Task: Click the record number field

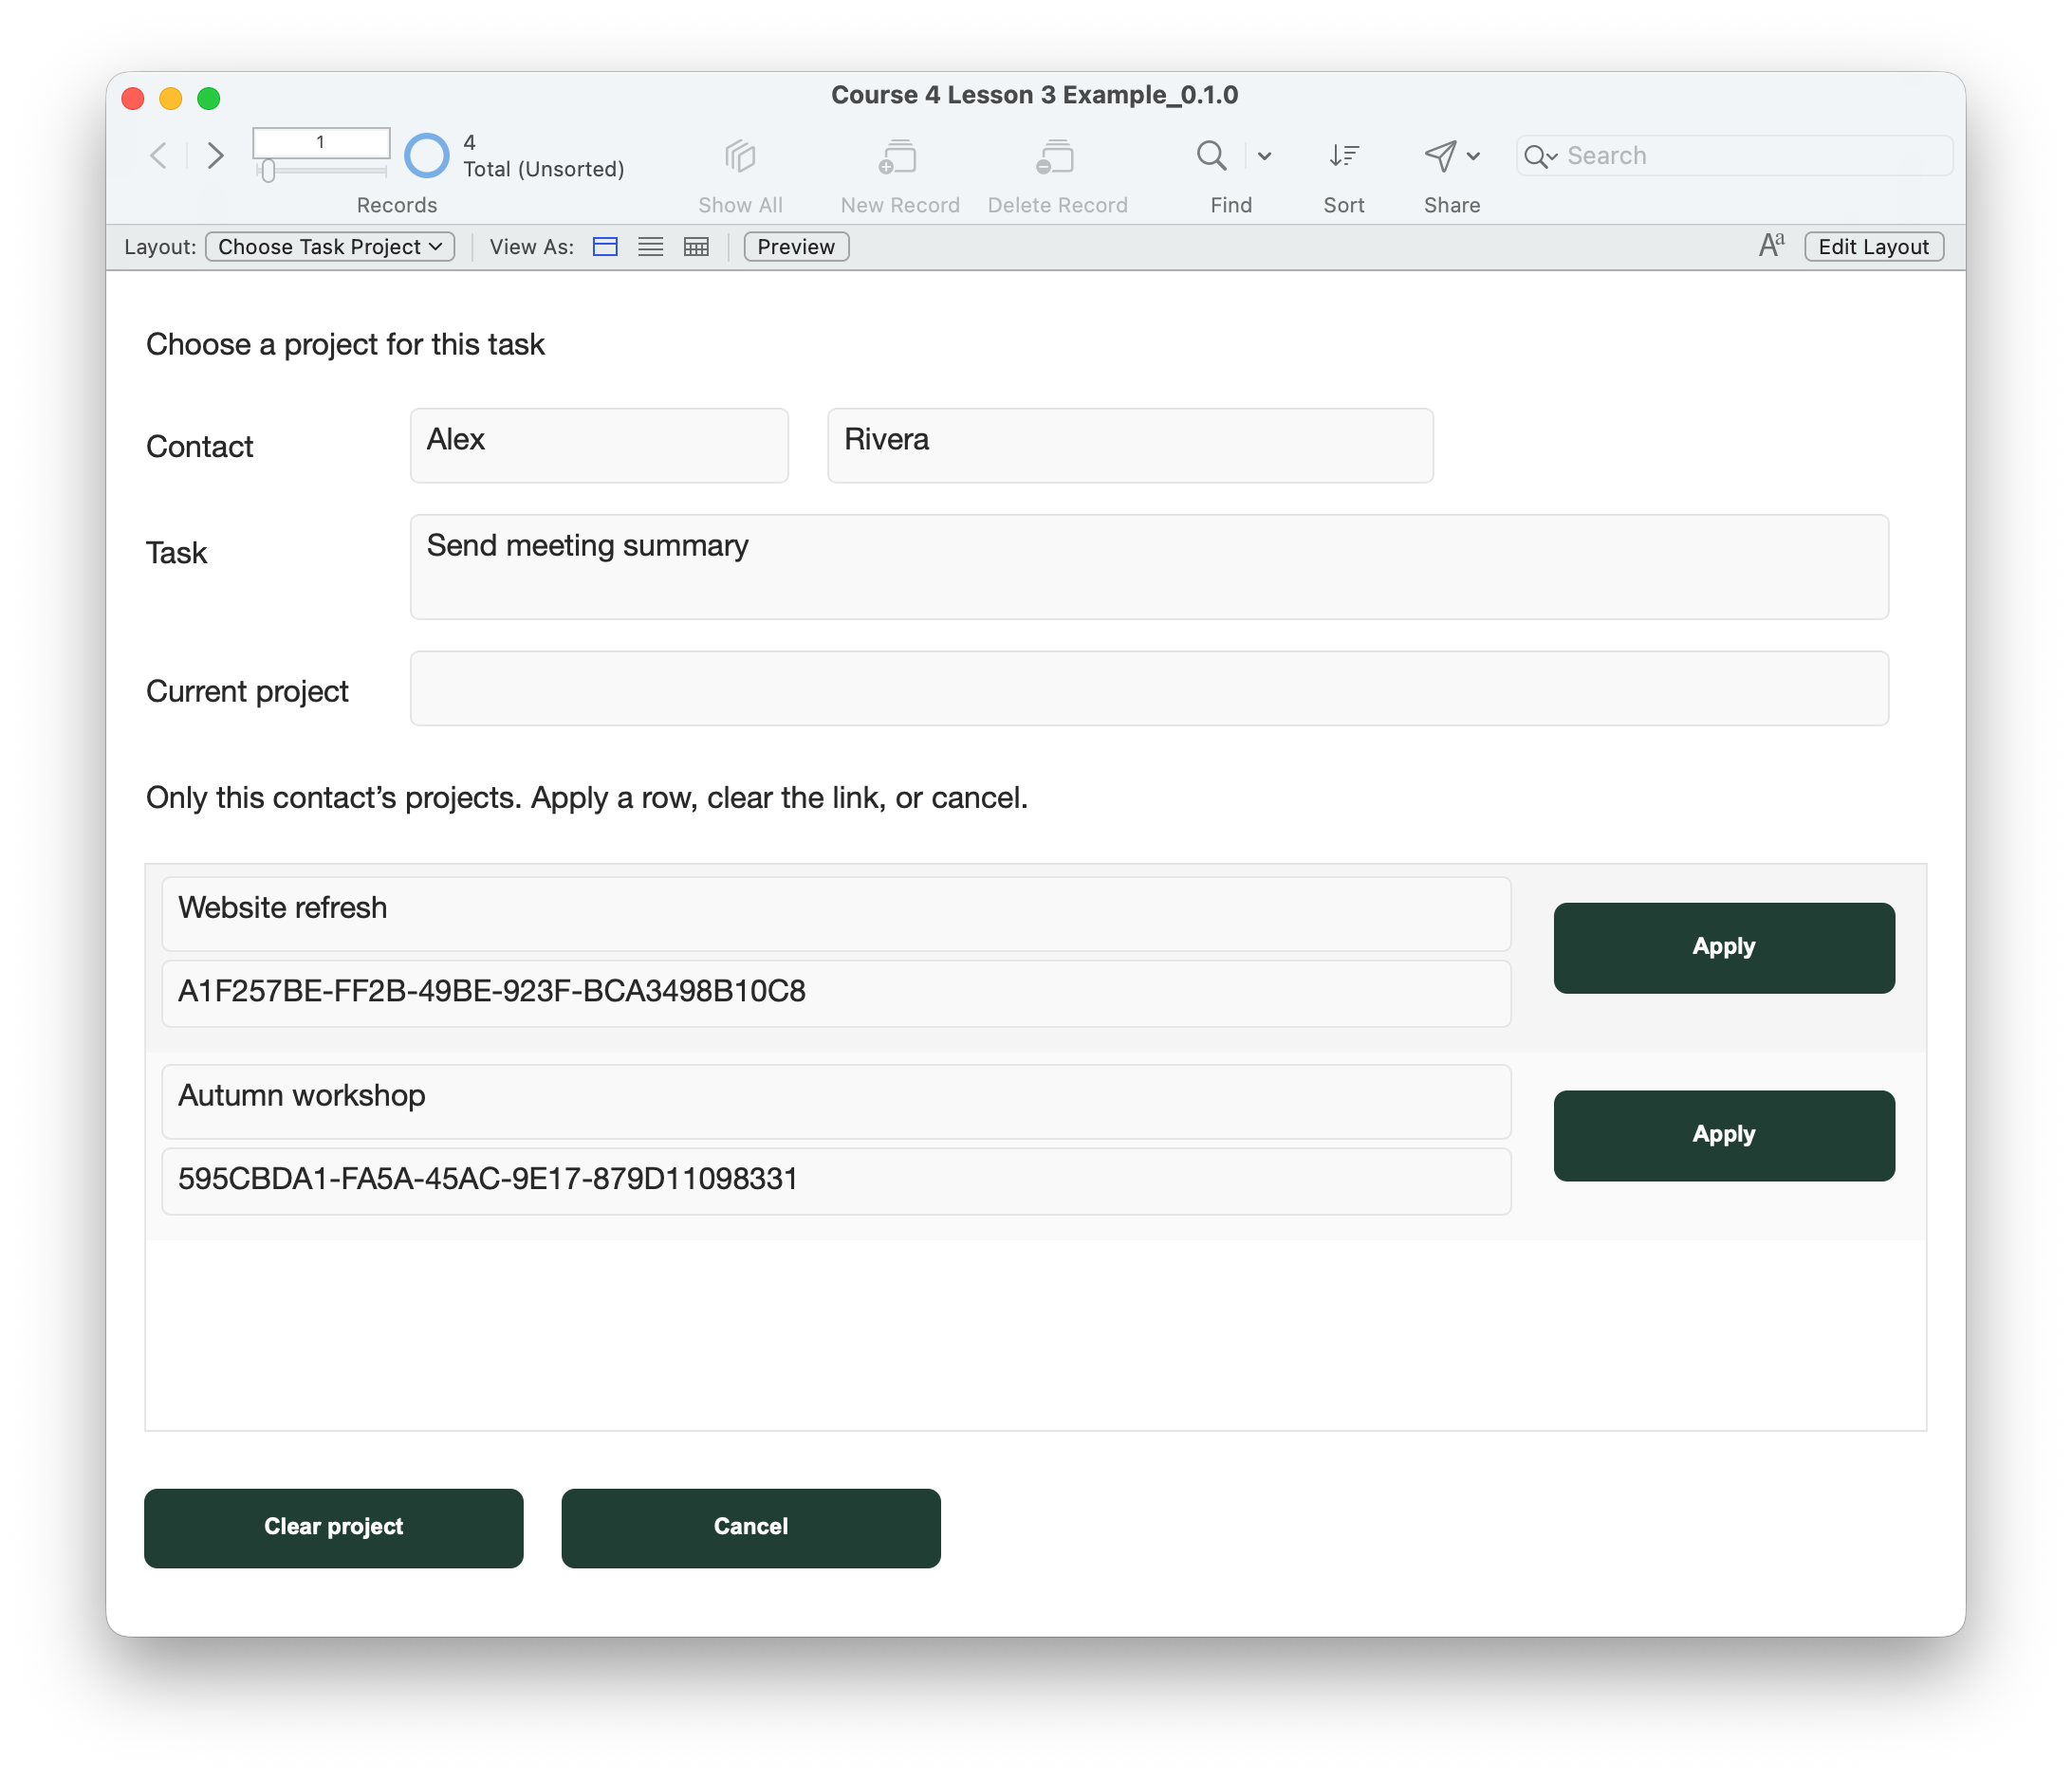Action: point(320,142)
